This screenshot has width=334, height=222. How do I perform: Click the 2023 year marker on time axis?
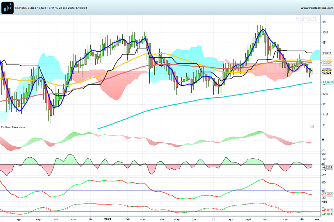107,219
